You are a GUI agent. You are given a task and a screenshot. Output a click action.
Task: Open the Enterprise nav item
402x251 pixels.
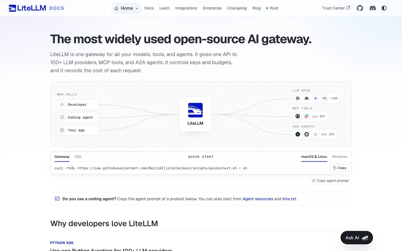coord(212,8)
